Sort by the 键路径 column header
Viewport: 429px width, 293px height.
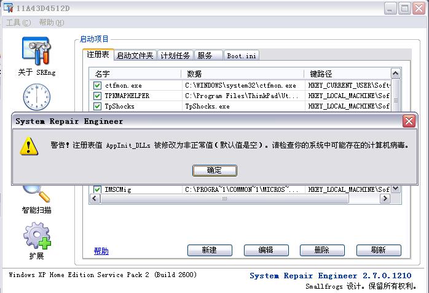point(347,74)
